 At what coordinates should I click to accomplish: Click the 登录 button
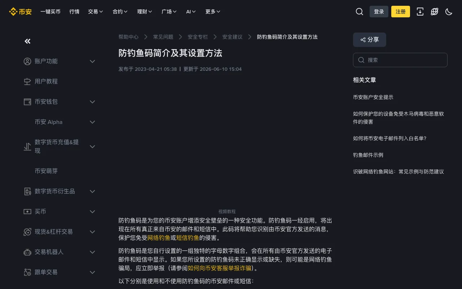379,12
